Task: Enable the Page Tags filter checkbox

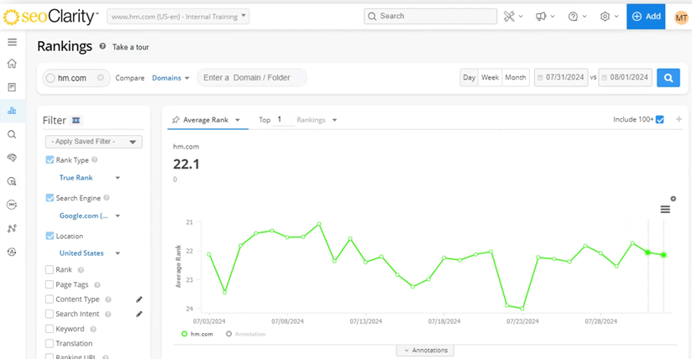Action: coord(50,284)
